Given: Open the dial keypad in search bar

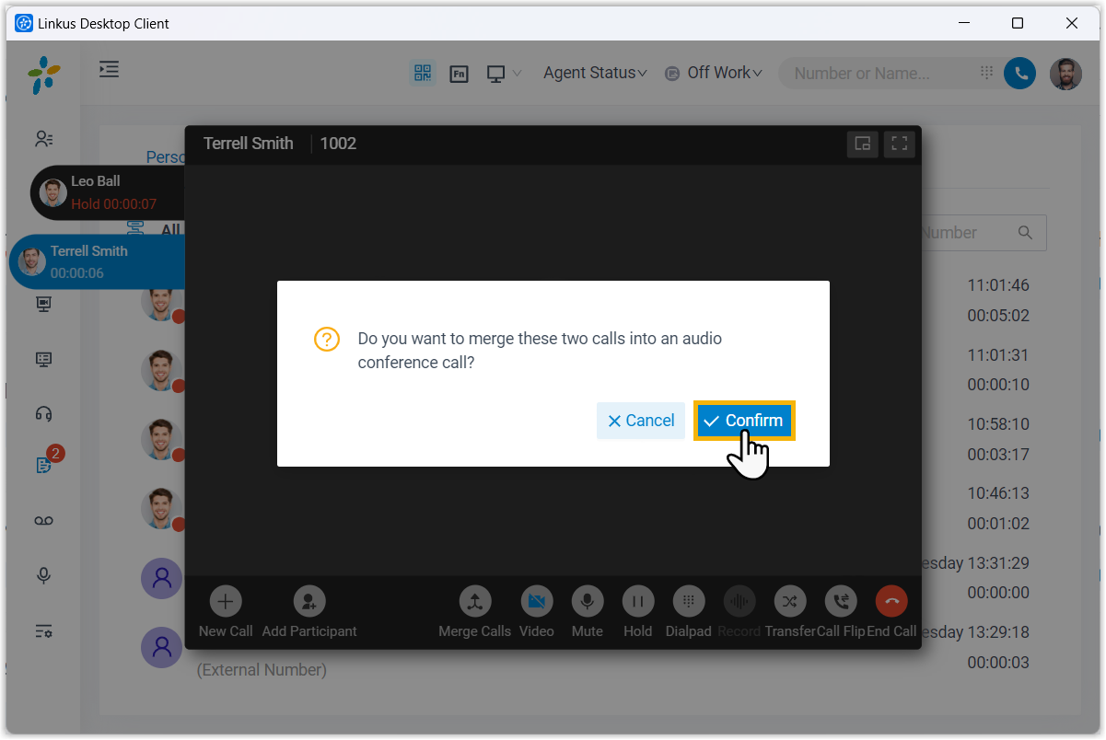Looking at the screenshot, I should pyautogui.click(x=986, y=73).
